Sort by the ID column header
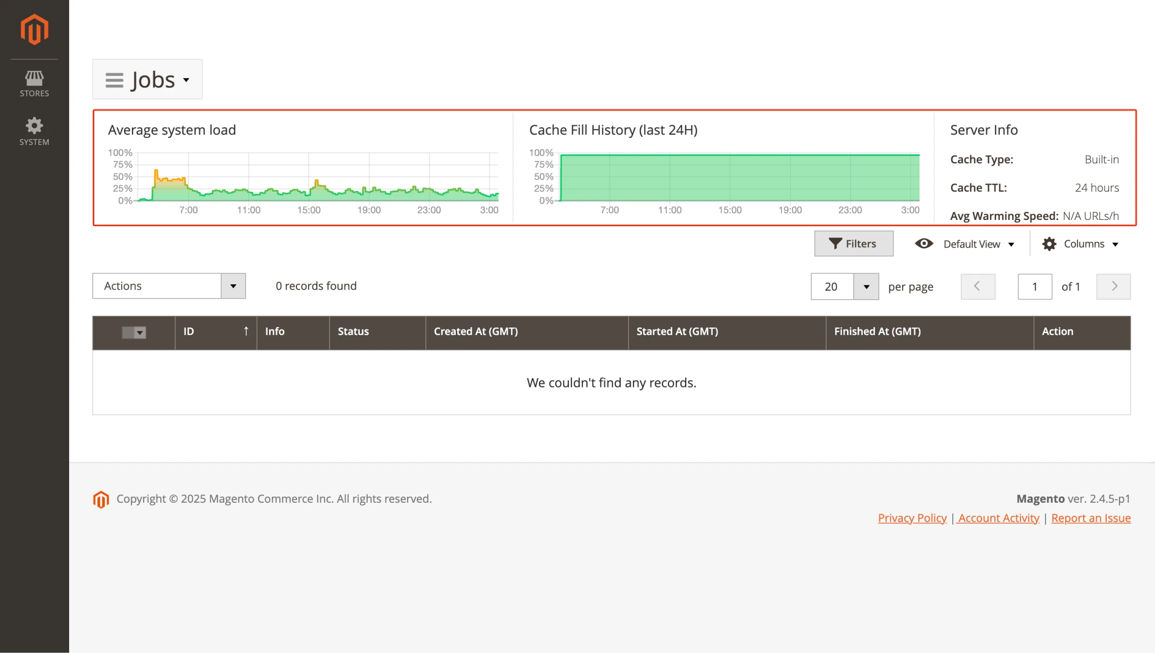The width and height of the screenshot is (1155, 653). click(215, 331)
